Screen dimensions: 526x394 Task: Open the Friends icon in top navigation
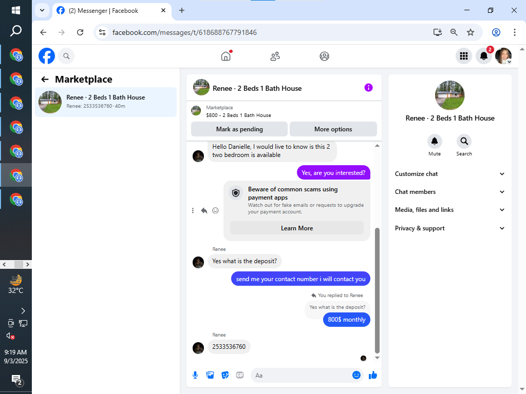275,56
